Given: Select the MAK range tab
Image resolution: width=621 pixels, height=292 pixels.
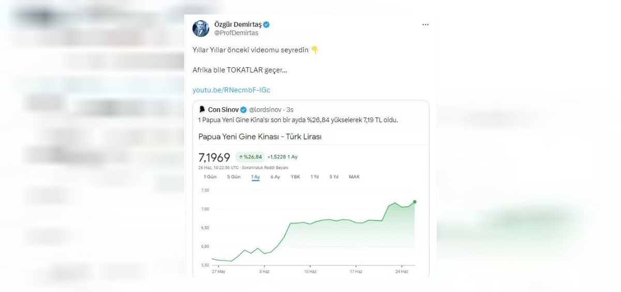Looking at the screenshot, I should click(x=354, y=177).
